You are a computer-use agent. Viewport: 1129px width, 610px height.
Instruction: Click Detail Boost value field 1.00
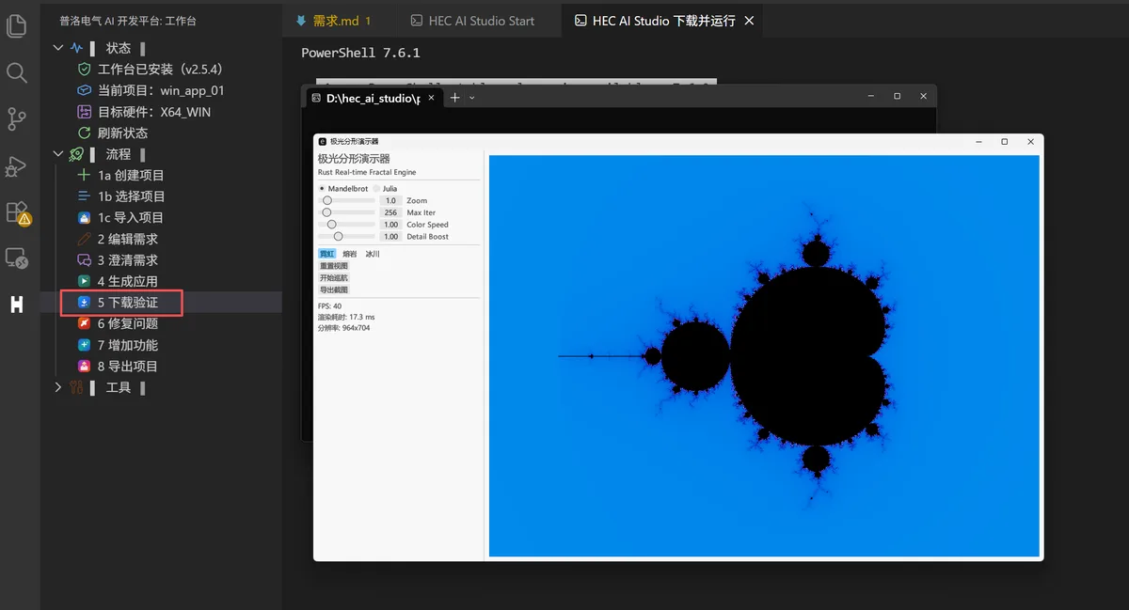[391, 237]
